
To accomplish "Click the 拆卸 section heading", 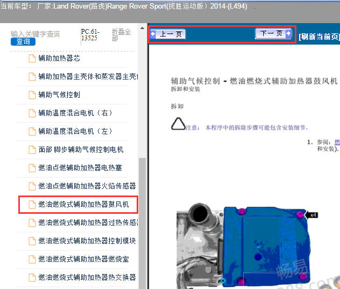I will point(177,106).
